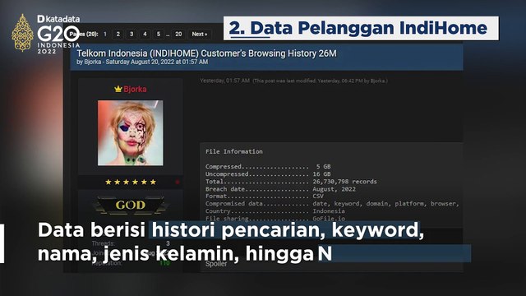Click the '26,730,798 records' total line
The image size is (526, 296).
291,182
